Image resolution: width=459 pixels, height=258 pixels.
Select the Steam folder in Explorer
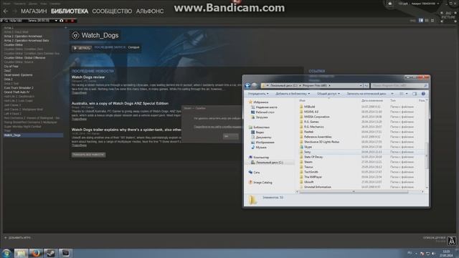(x=306, y=162)
